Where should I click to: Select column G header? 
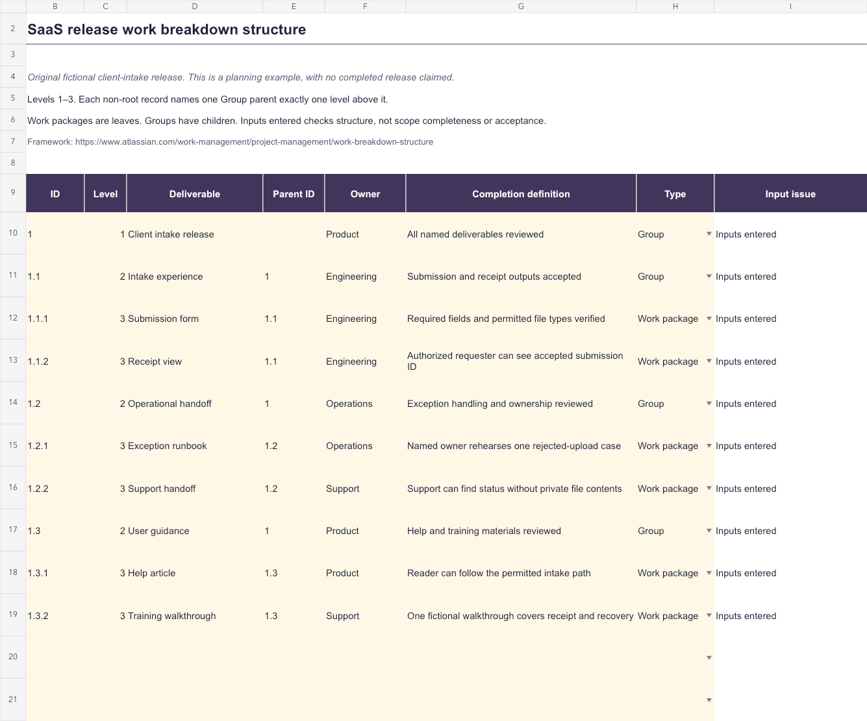click(521, 6)
